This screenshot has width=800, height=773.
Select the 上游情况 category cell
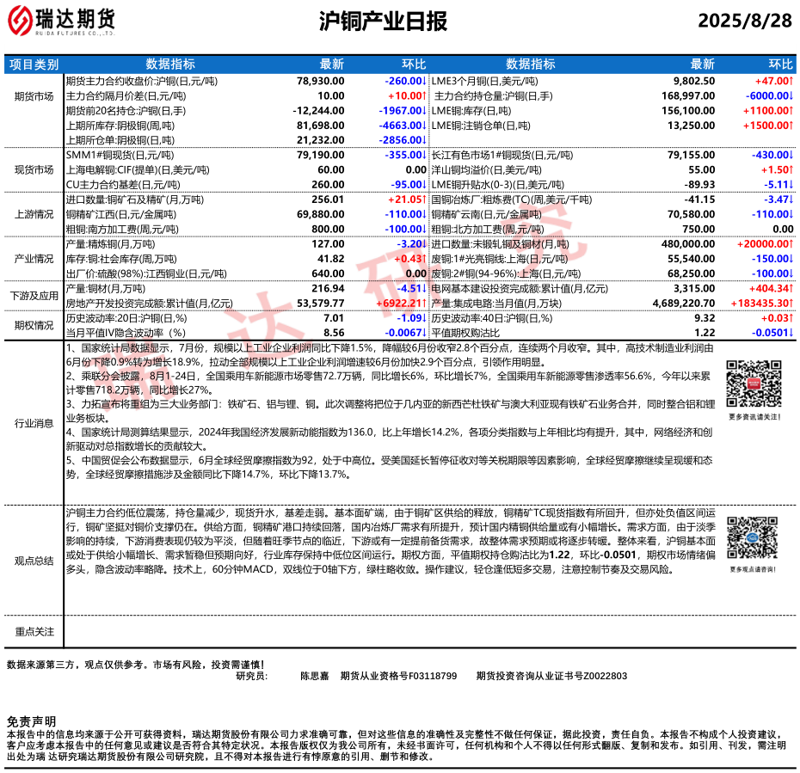(34, 215)
